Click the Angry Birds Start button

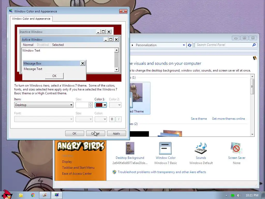point(7,195)
